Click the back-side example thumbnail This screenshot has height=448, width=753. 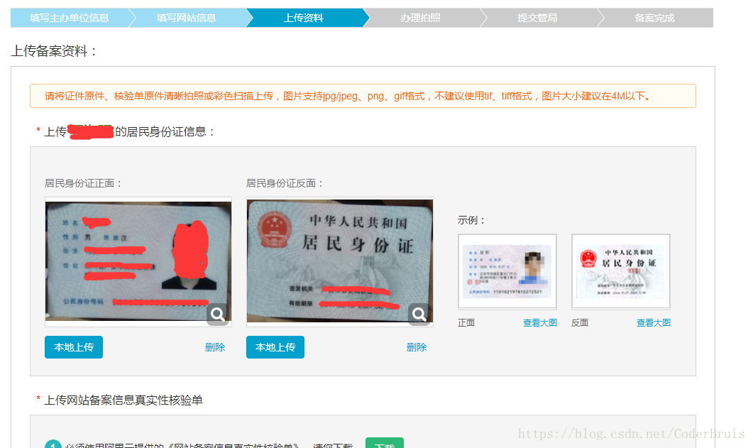click(x=620, y=271)
